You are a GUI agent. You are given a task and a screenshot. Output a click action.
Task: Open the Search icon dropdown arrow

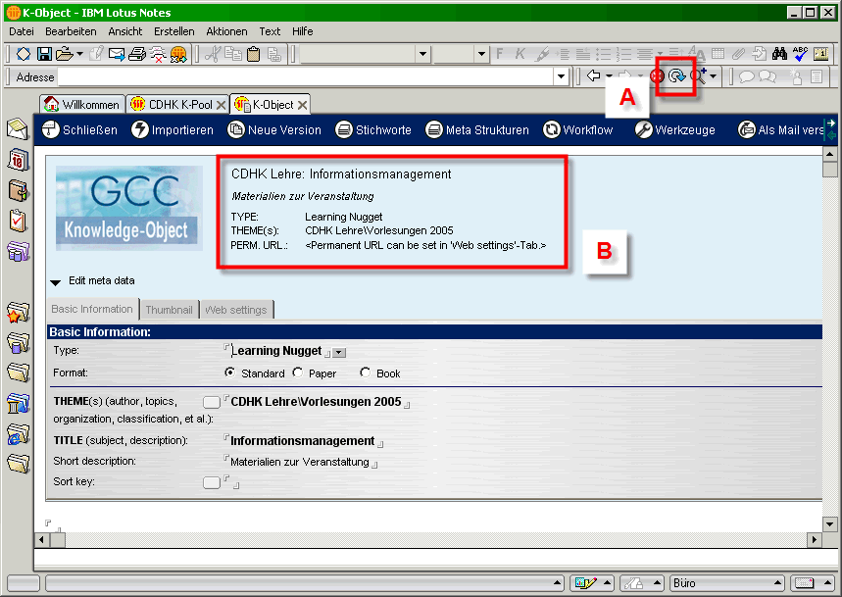714,76
